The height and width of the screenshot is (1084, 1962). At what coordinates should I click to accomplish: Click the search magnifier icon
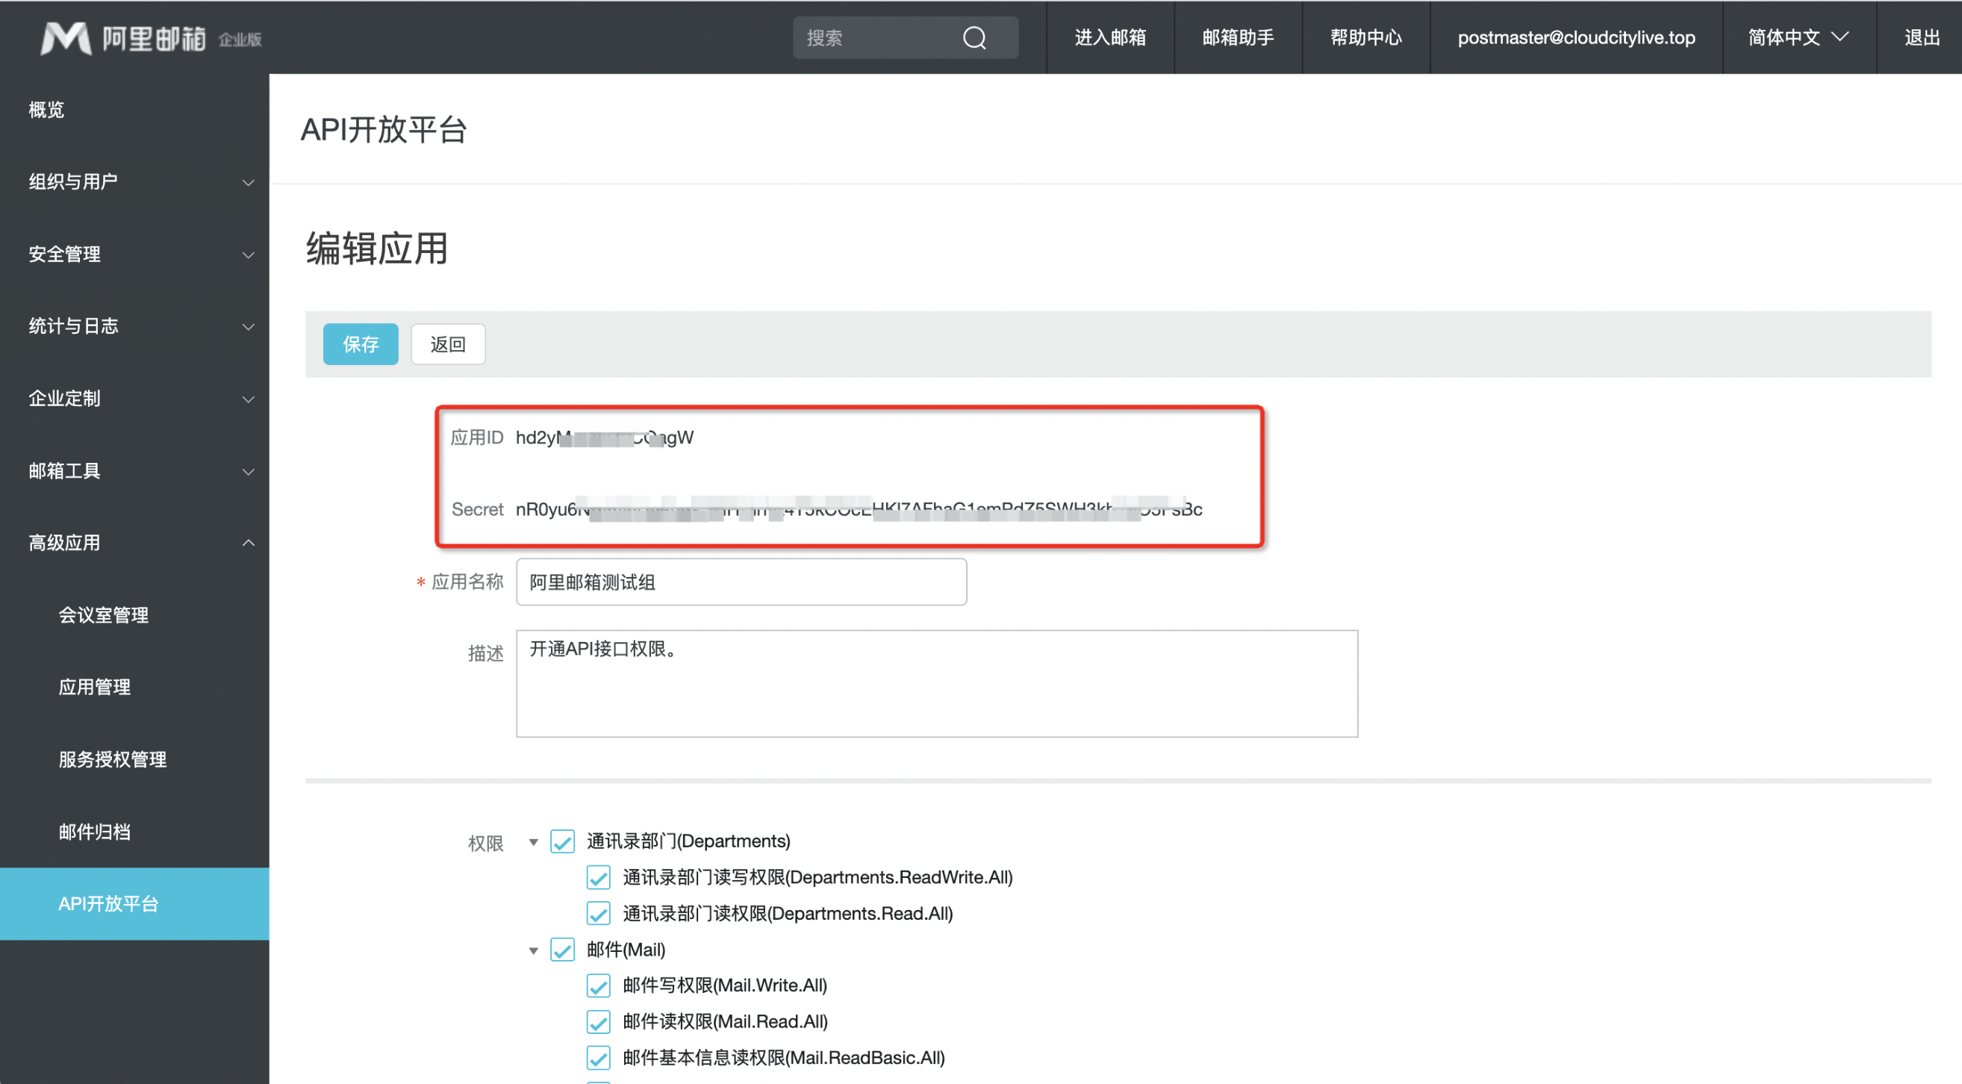point(974,37)
